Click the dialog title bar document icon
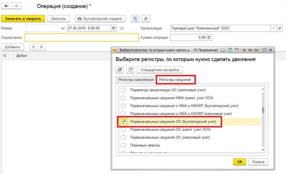286x174 pixels. (x=223, y=50)
